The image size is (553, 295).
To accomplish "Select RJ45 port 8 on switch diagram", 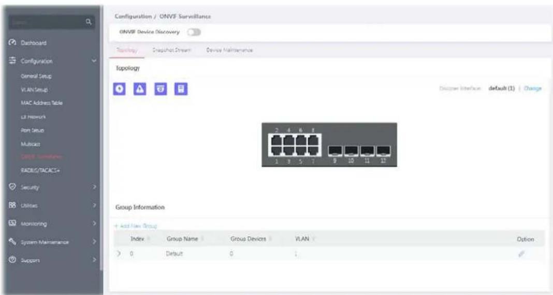I will click(313, 140).
